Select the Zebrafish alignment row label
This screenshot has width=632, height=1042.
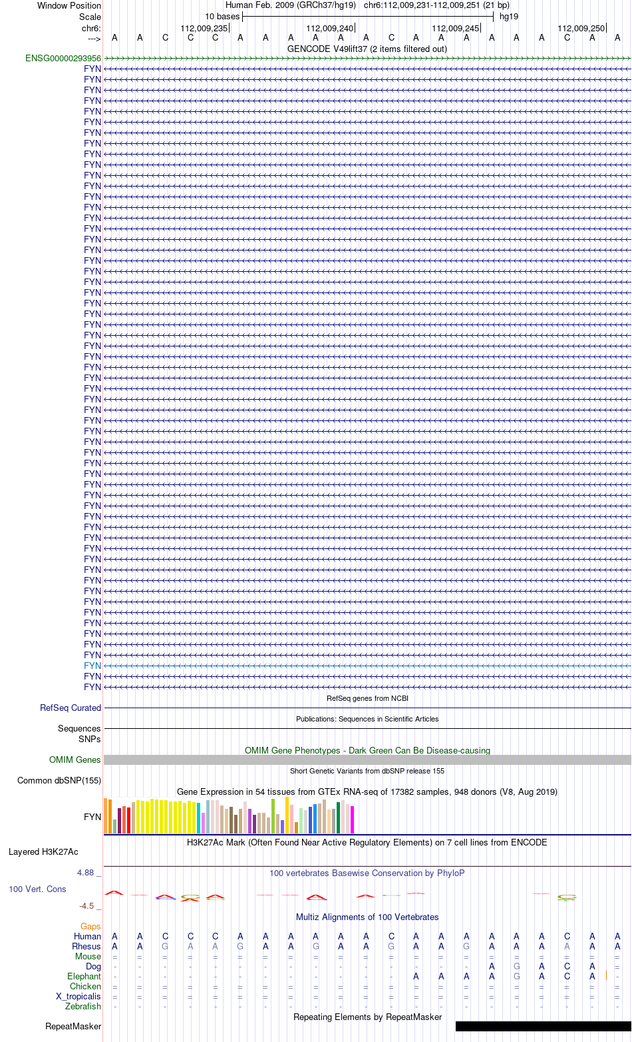(x=83, y=1006)
